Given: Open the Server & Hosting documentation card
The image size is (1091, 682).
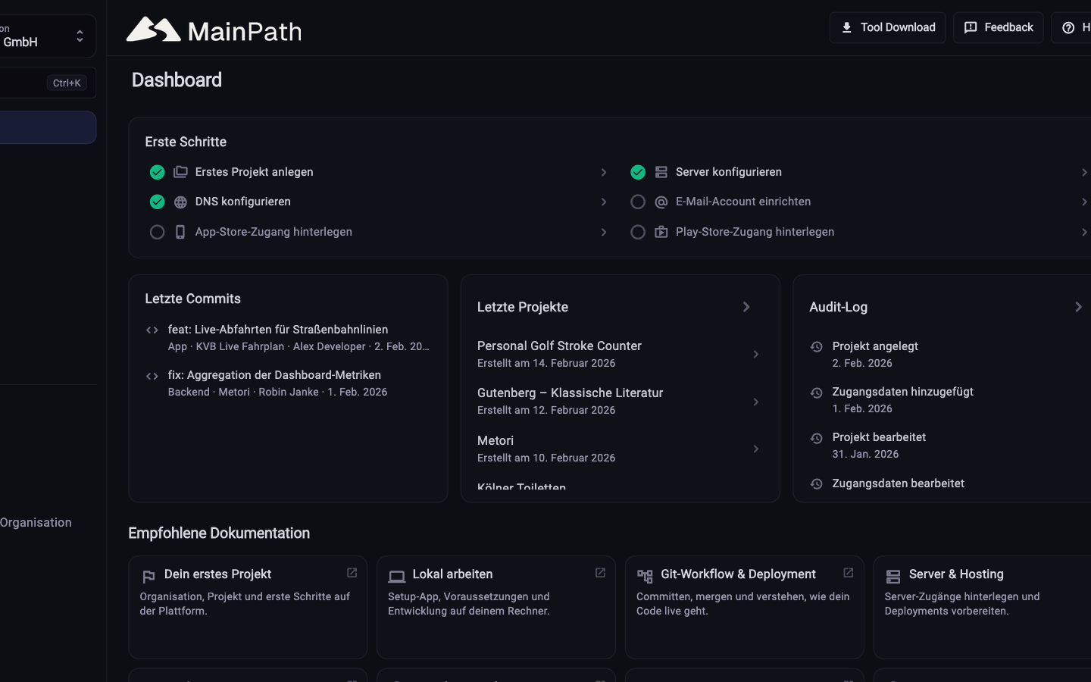Looking at the screenshot, I should coord(982,607).
